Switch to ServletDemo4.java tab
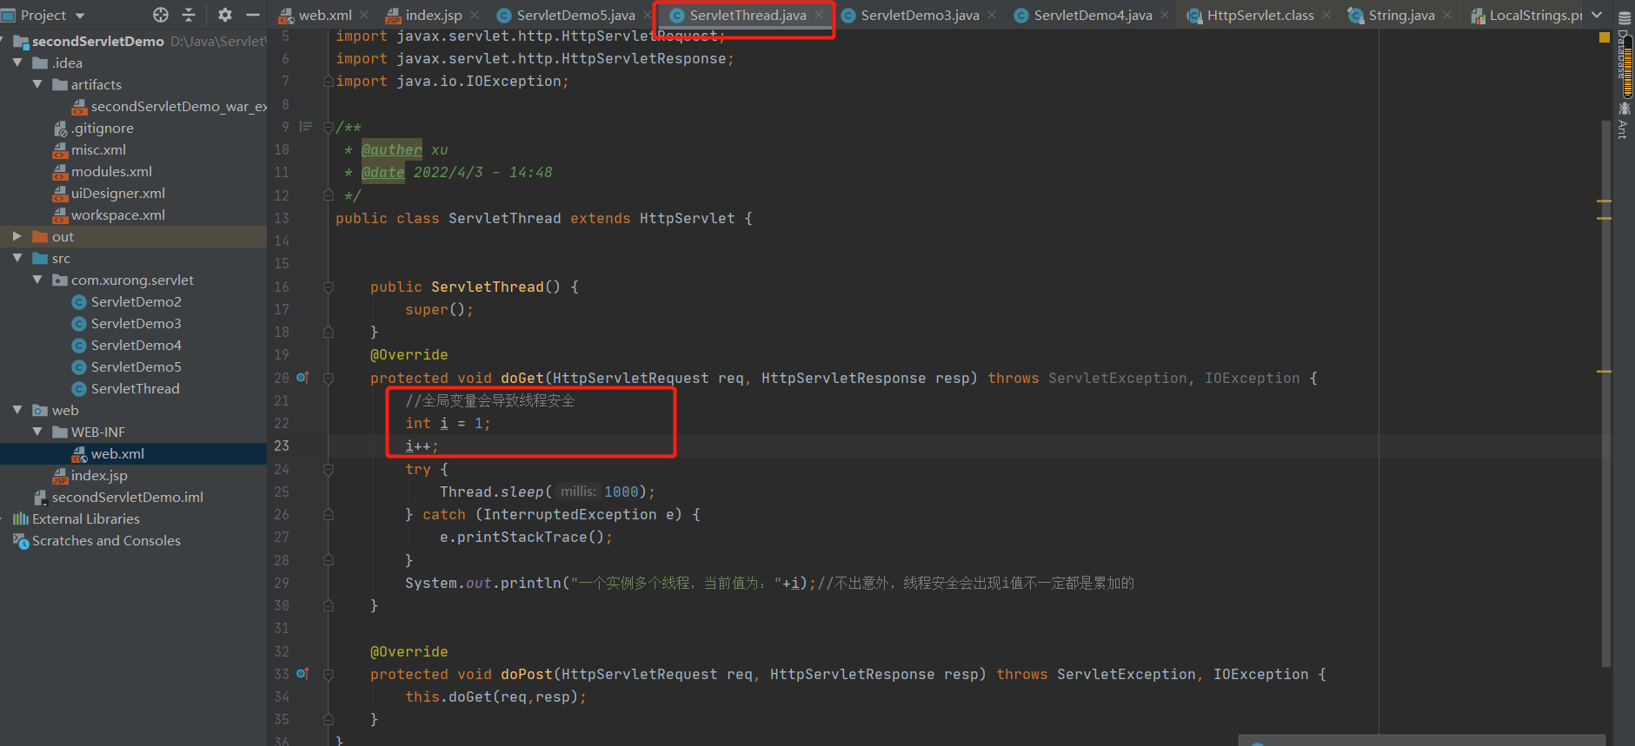This screenshot has height=746, width=1635. click(x=1093, y=15)
